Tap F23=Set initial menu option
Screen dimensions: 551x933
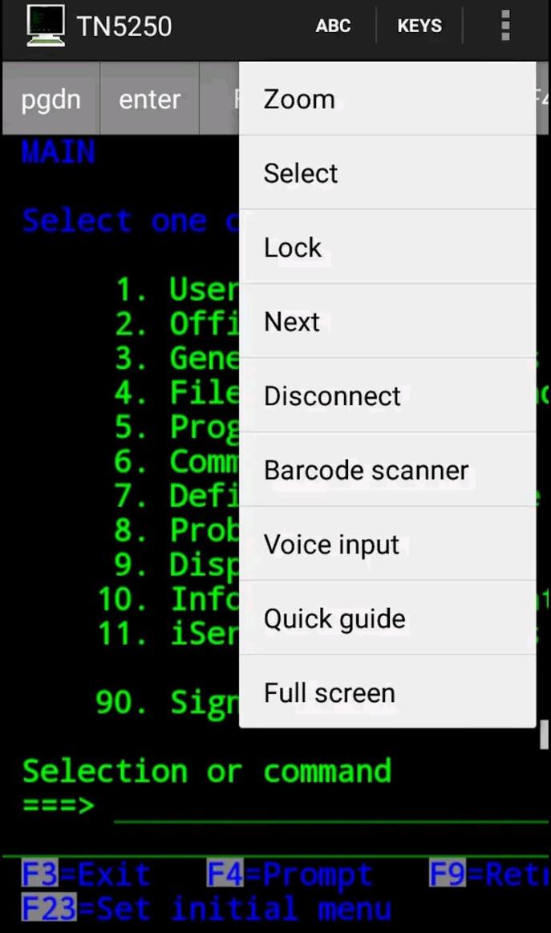coord(205,908)
